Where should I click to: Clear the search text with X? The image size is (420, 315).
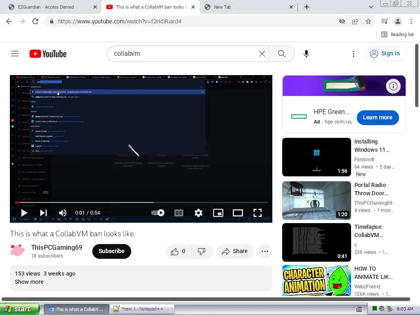click(x=262, y=54)
